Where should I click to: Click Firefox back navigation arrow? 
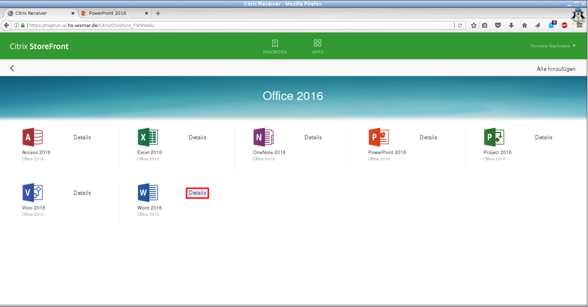[6, 25]
